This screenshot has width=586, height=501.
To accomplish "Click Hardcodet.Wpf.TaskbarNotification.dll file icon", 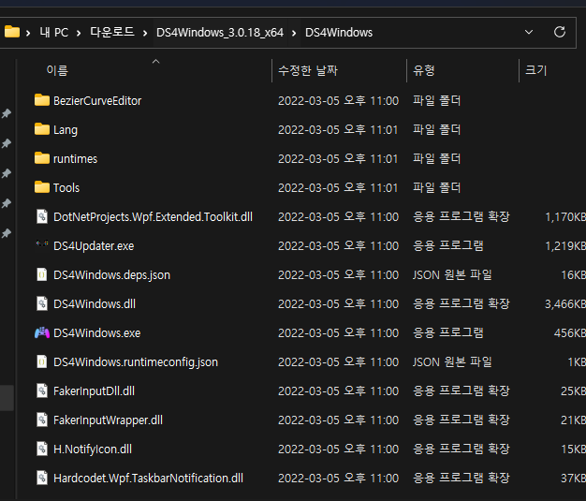I will pyautogui.click(x=42, y=478).
